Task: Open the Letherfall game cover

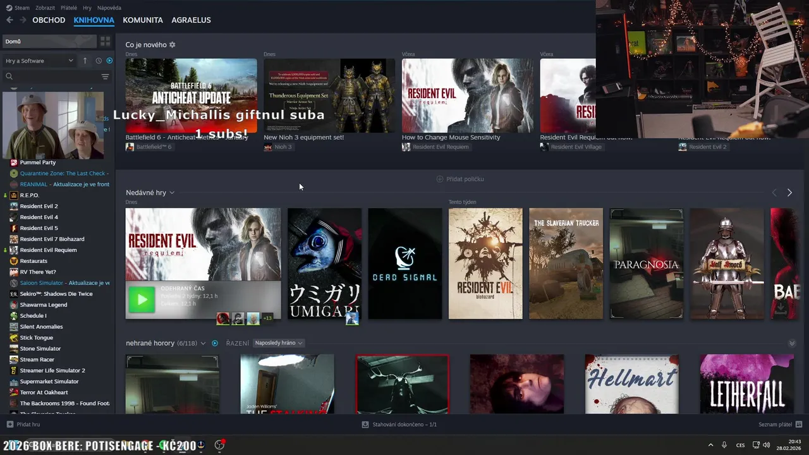Action: pos(746,384)
